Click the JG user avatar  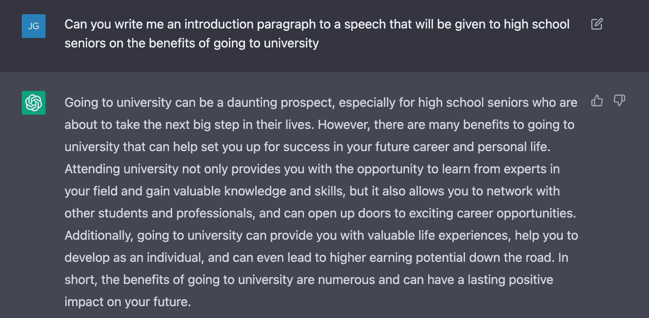pos(34,26)
